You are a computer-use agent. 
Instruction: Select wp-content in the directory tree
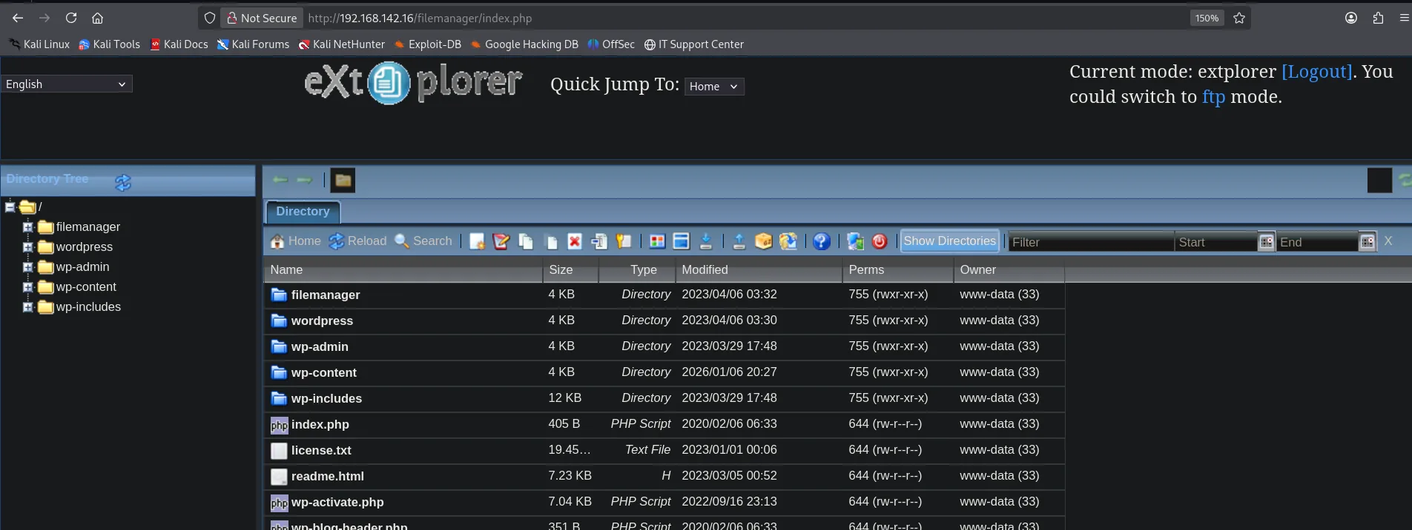(86, 287)
